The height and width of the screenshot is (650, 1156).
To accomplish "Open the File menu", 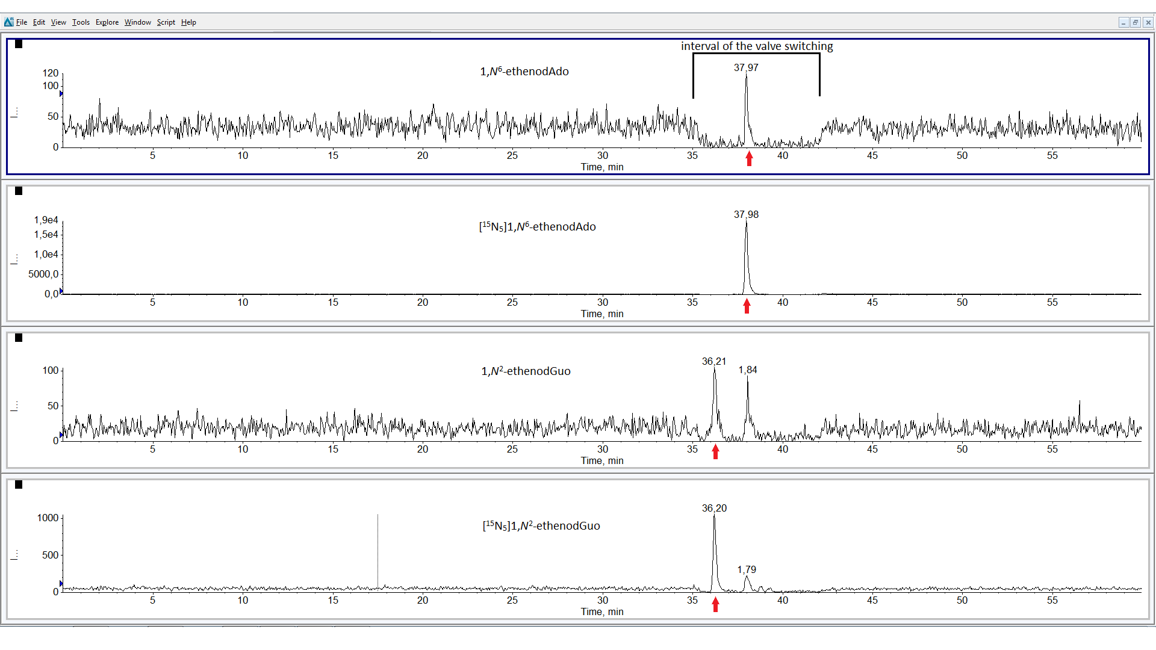I will [22, 22].
